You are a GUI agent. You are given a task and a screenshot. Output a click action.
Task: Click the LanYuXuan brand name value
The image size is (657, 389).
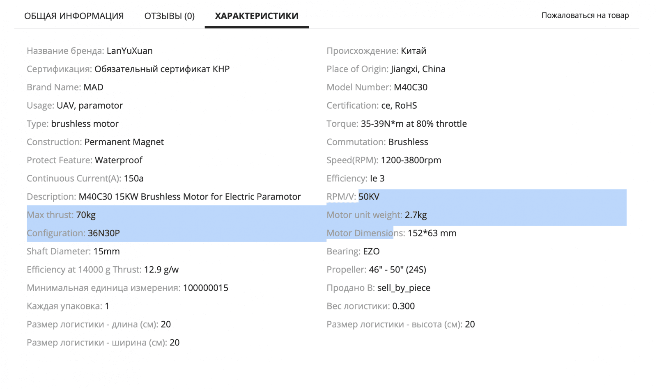(129, 51)
